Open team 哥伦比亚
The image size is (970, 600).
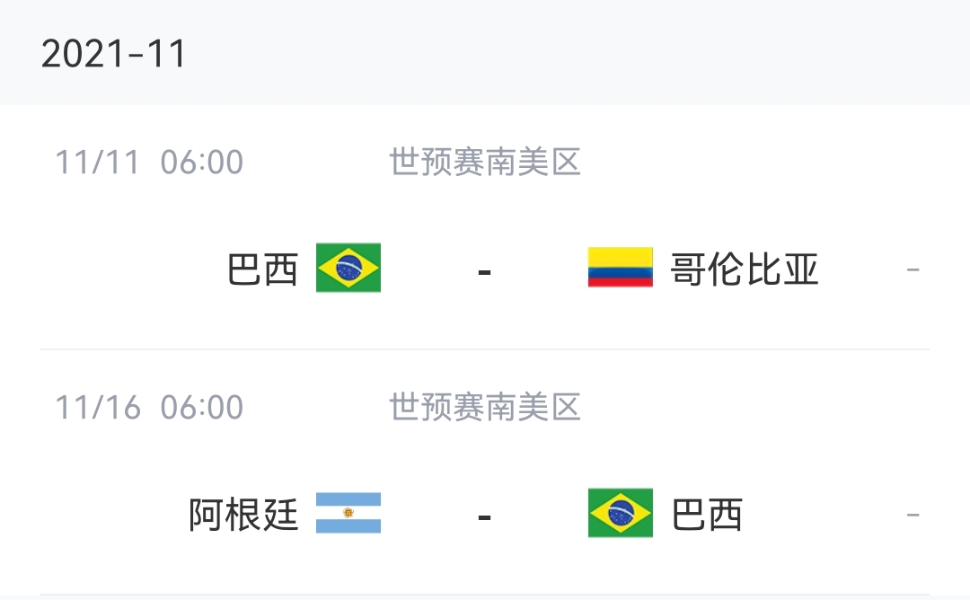pyautogui.click(x=745, y=269)
